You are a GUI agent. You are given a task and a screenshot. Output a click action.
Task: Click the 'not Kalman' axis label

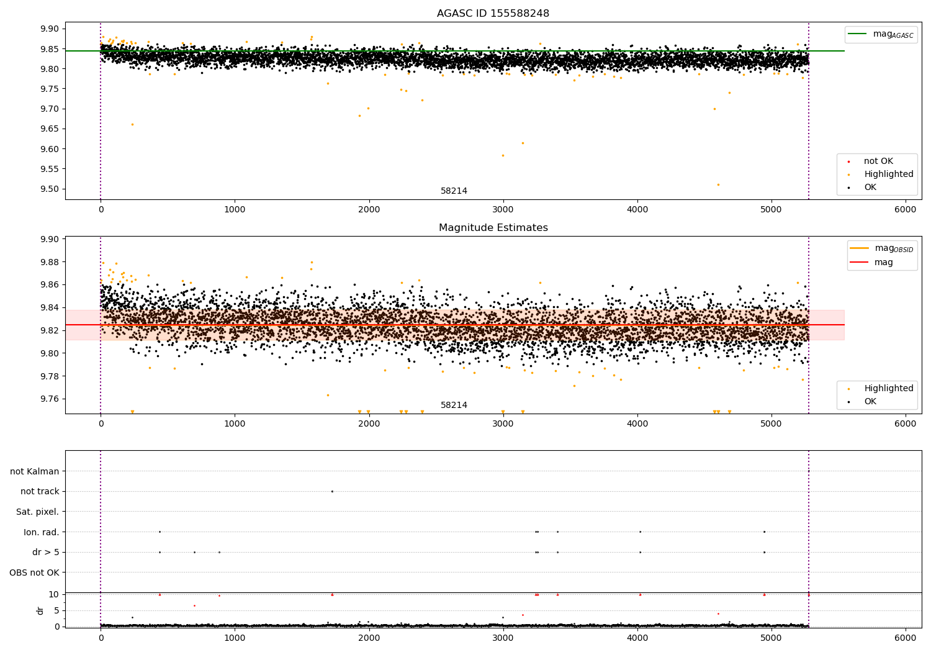pyautogui.click(x=35, y=471)
